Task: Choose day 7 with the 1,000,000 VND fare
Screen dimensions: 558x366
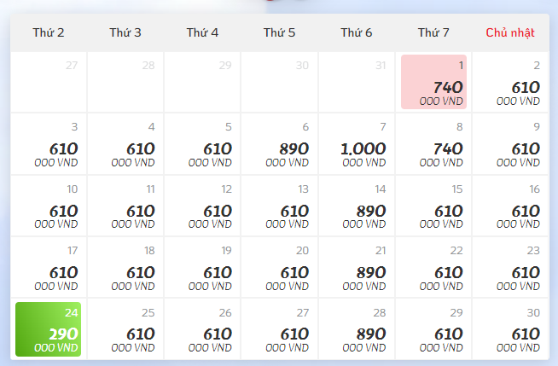Action: click(357, 144)
